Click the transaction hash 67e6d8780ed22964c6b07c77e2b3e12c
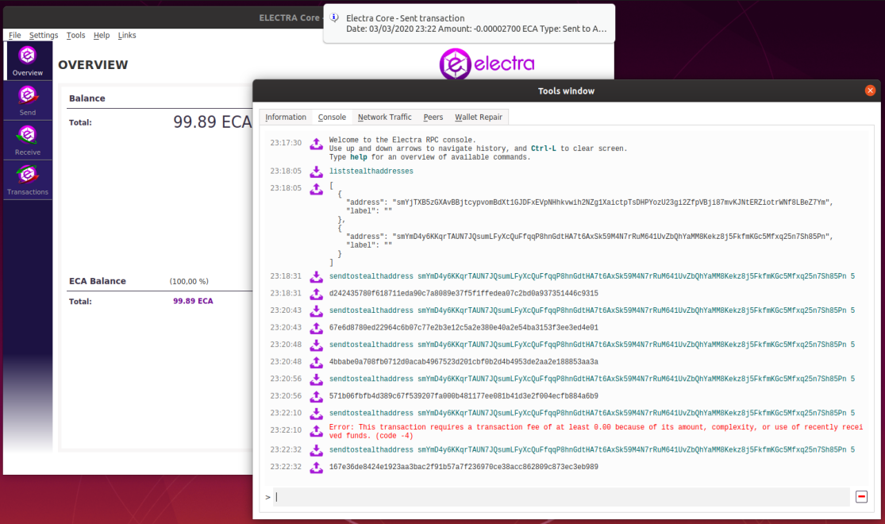Image resolution: width=885 pixels, height=524 pixels. [x=464, y=327]
